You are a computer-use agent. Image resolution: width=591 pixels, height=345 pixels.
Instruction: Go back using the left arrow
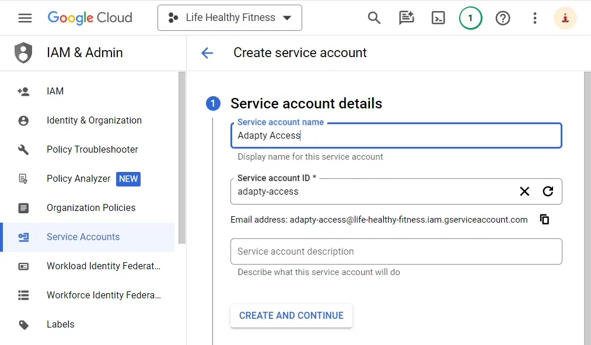tap(207, 53)
